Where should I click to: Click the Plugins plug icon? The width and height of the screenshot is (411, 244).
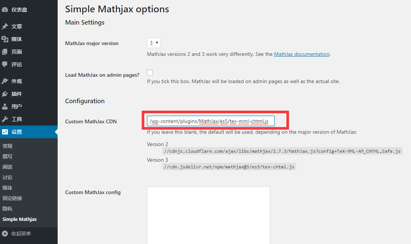click(x=5, y=94)
